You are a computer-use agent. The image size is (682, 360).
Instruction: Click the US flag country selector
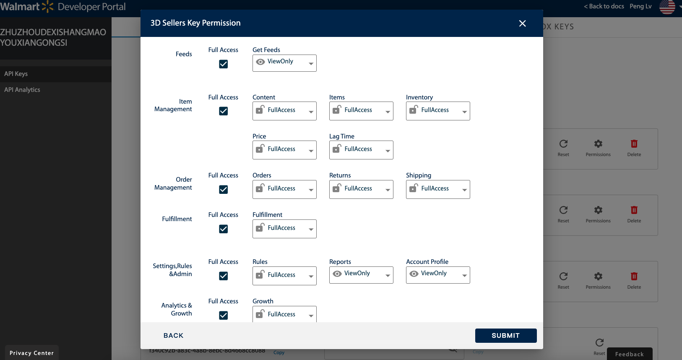[667, 6]
